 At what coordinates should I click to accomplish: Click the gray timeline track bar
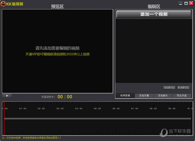(x=97, y=119)
